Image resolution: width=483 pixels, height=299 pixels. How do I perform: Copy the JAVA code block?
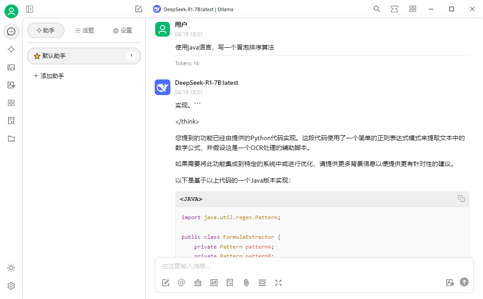tap(462, 199)
